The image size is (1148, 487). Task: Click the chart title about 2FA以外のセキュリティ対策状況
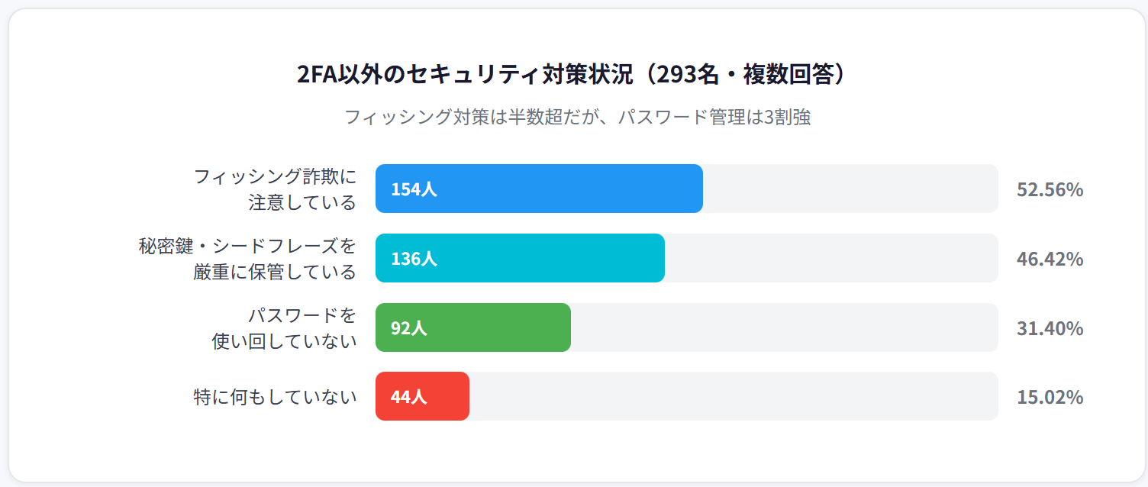tap(573, 75)
